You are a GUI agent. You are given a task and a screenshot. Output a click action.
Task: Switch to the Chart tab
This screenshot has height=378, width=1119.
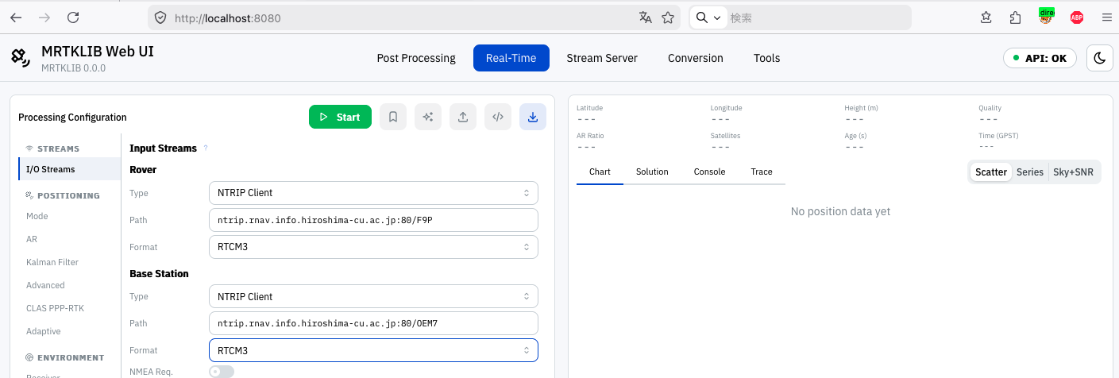click(x=600, y=172)
